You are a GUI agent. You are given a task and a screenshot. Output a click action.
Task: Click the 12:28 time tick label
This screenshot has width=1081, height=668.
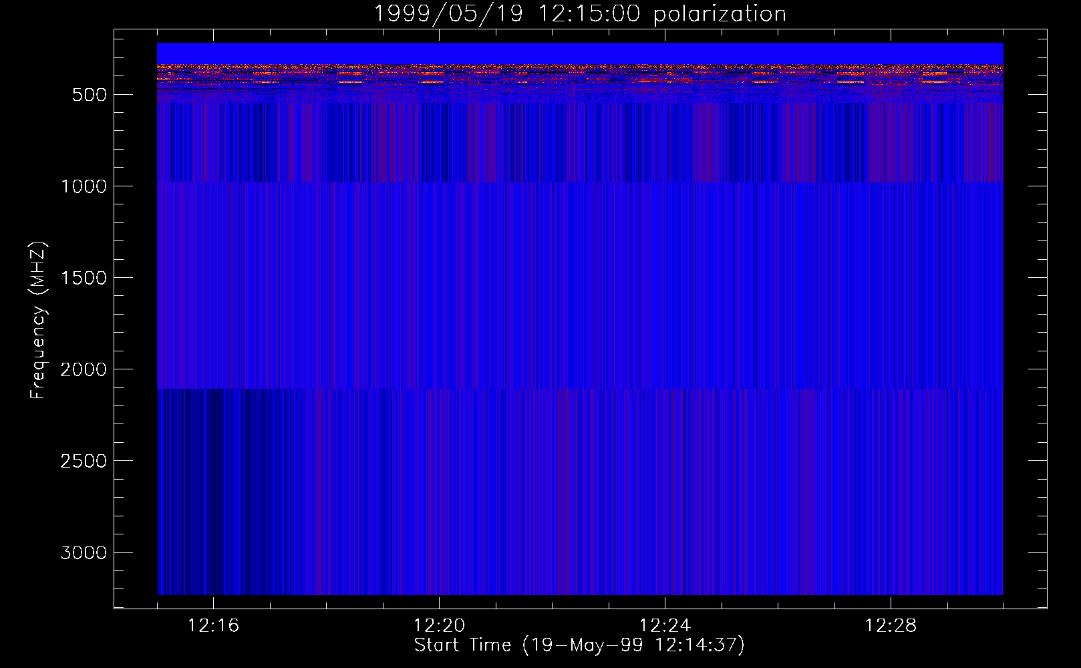pyautogui.click(x=891, y=626)
